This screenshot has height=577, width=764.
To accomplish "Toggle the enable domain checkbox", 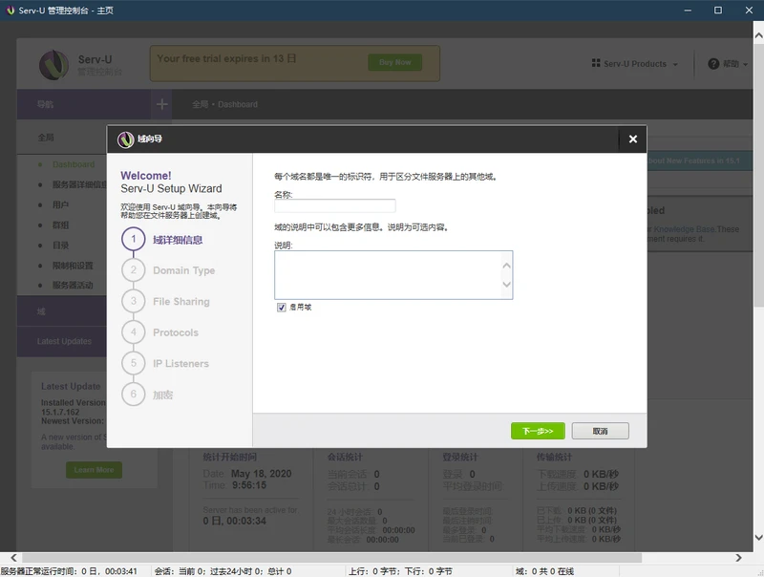I will click(281, 307).
